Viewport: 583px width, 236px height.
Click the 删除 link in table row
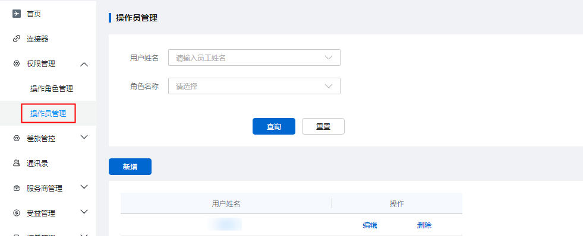[x=424, y=225]
